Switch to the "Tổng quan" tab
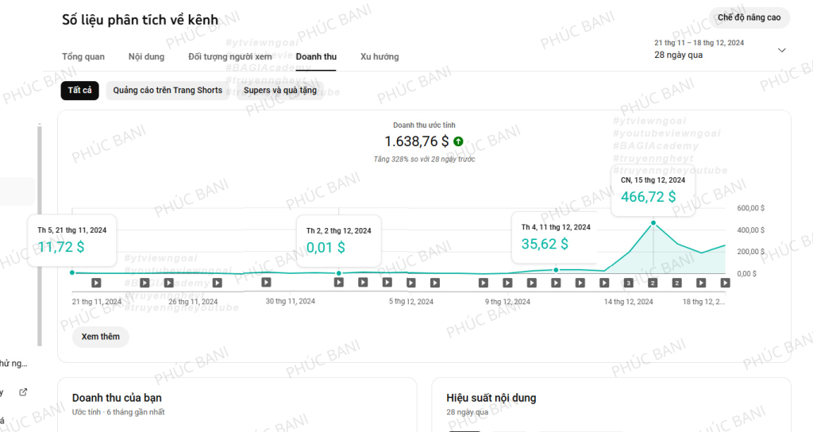The height and width of the screenshot is (432, 813). [83, 57]
